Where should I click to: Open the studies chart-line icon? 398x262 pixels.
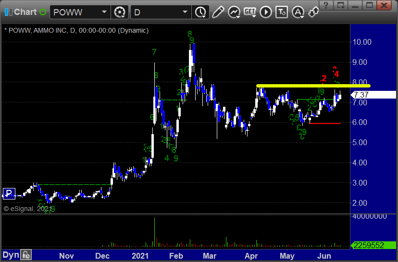coord(234,12)
